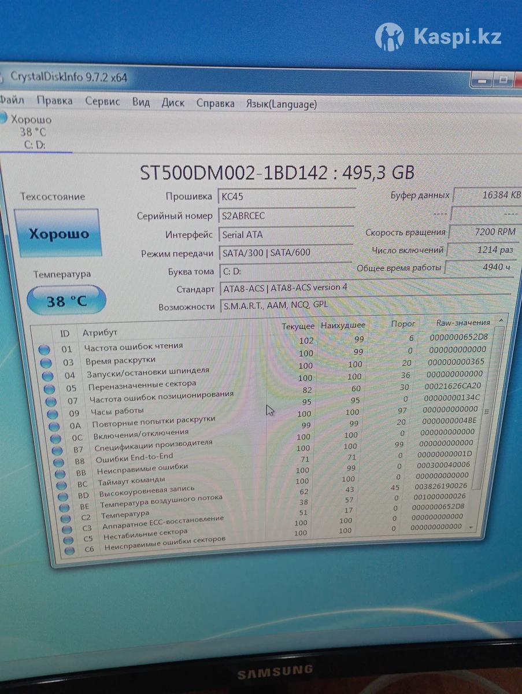Image resolution: width=522 pixels, height=694 pixels.
Task: Click the Прошивка field showing KC45
Action: [x=286, y=197]
